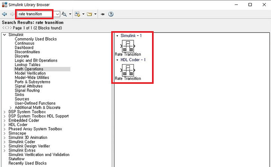Select User-Defined Functions library
Viewport: 271px width, 167px height.
(x=35, y=104)
